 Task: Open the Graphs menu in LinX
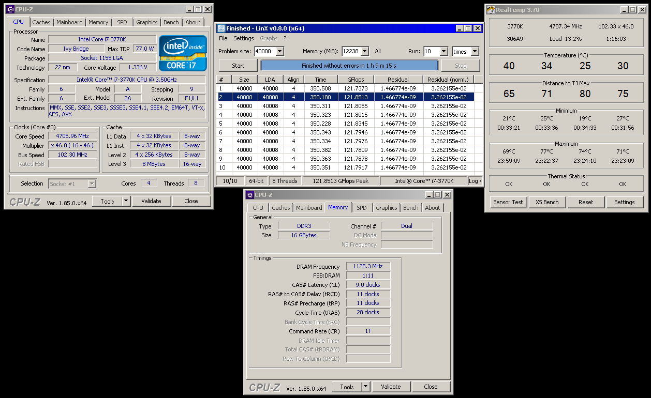coord(269,38)
